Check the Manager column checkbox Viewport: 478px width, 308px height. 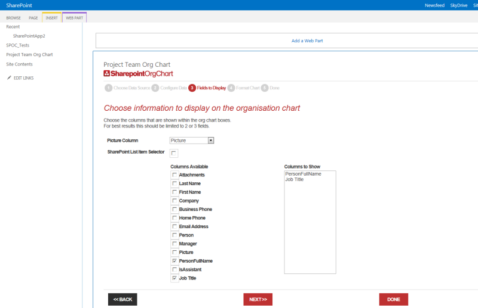pyautogui.click(x=174, y=244)
